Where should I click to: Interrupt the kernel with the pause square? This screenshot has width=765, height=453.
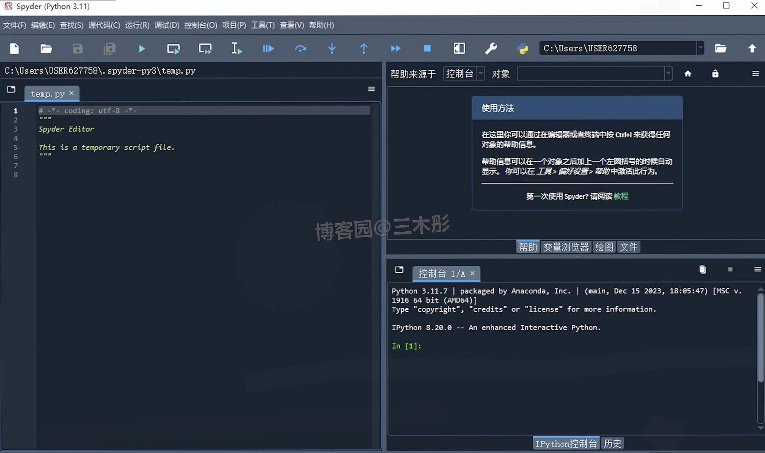pos(730,269)
